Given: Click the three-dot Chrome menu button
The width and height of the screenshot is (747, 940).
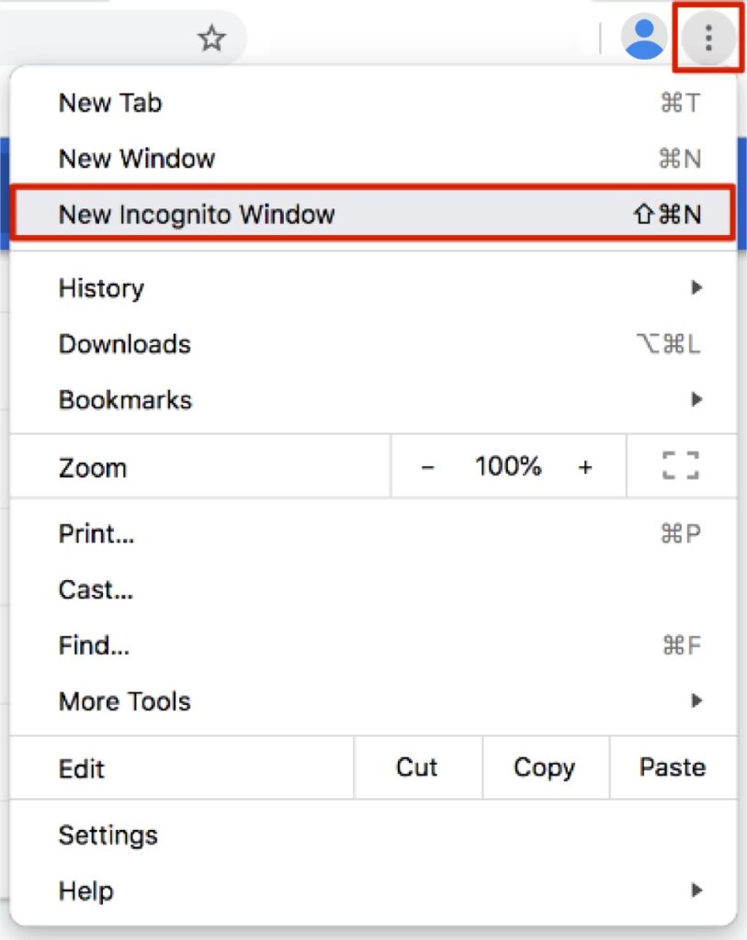Looking at the screenshot, I should tap(708, 38).
